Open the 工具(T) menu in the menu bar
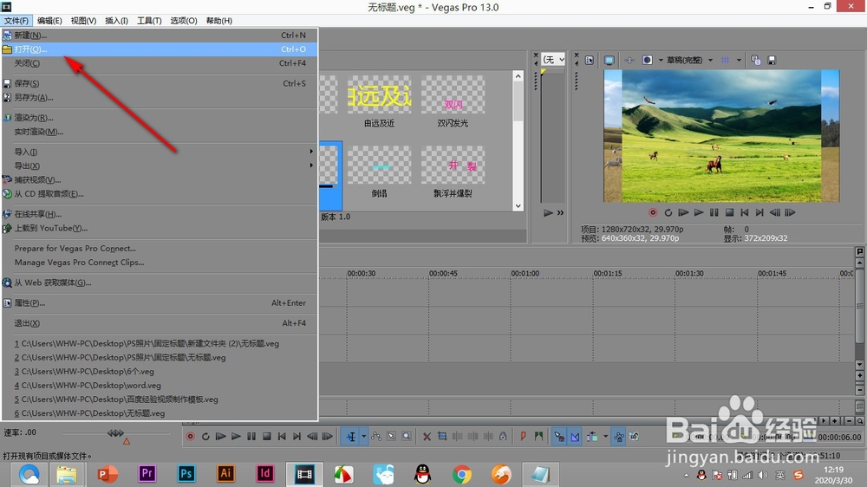Viewport: 867px width, 487px height. click(x=149, y=21)
